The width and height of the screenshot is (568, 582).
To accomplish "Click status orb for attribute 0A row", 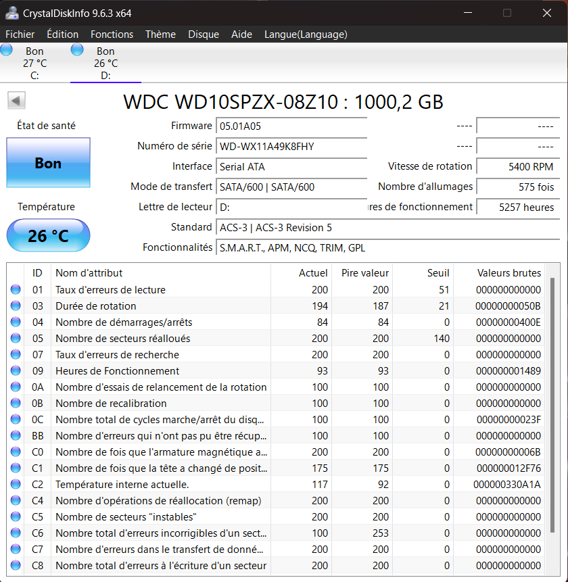I will point(16,387).
